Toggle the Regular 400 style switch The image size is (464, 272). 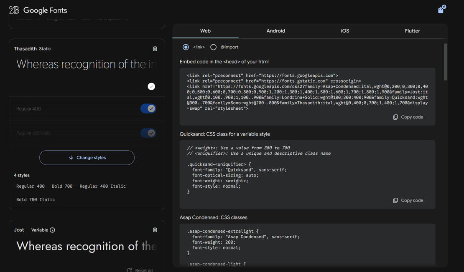point(148,108)
